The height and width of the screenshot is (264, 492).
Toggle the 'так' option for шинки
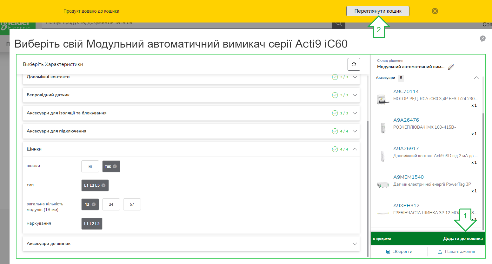point(111,166)
